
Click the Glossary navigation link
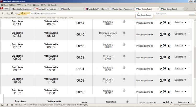point(26,18)
